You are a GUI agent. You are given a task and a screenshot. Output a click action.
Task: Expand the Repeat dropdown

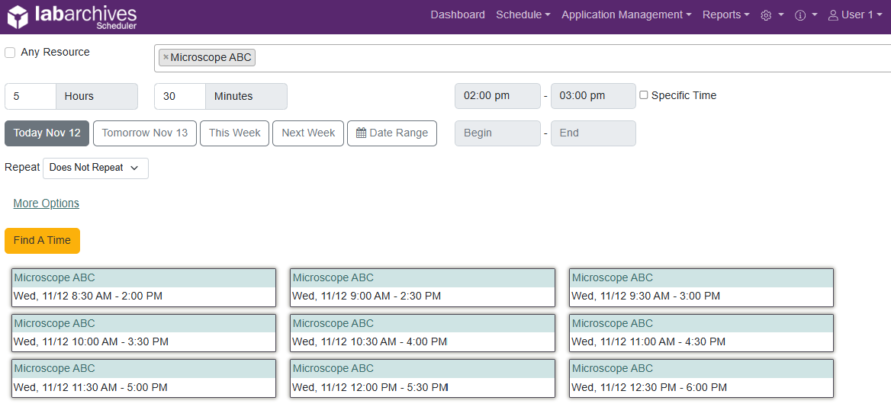(95, 168)
